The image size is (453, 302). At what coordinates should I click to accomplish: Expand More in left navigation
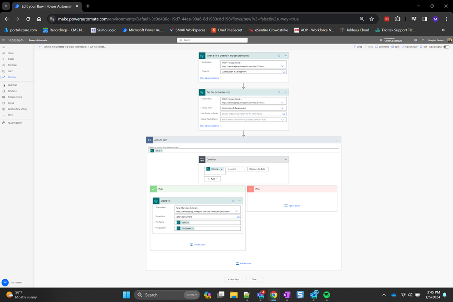pyautogui.click(x=10, y=115)
